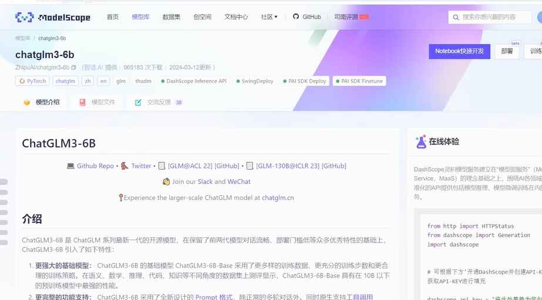
Task: Open 文档中心 in top navigation
Action: [x=236, y=16]
